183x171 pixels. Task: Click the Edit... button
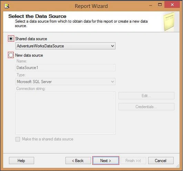coord(146,96)
